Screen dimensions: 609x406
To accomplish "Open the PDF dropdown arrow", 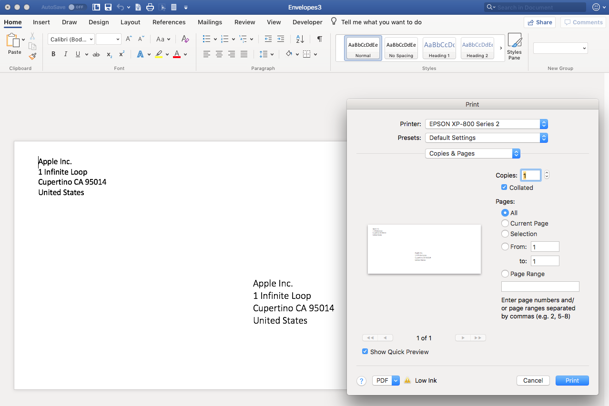I will click(396, 380).
